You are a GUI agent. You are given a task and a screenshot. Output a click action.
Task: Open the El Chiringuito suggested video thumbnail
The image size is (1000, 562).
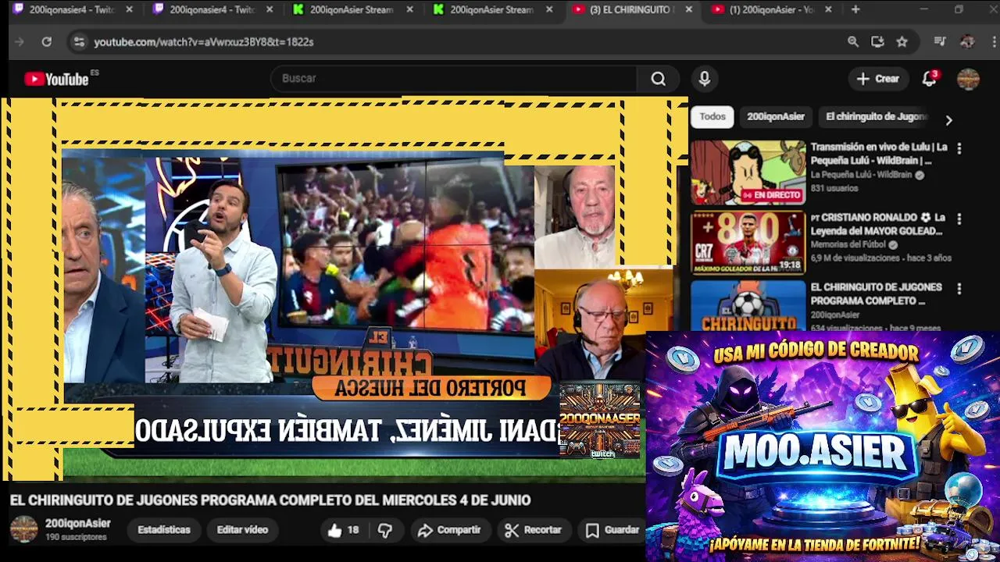748,305
